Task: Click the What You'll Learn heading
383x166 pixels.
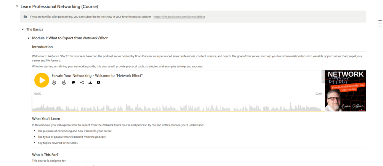Action: click(x=46, y=119)
